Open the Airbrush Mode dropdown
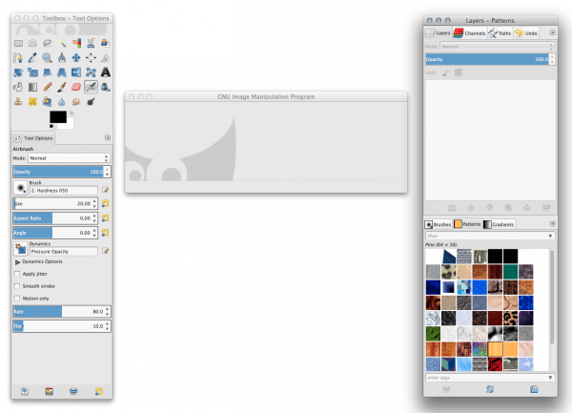Screen dimensions: 572x413 point(69,158)
